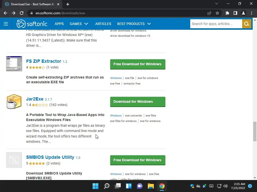Open File Explorer from taskbar
The width and height of the screenshot is (257, 192).
(x=151, y=186)
